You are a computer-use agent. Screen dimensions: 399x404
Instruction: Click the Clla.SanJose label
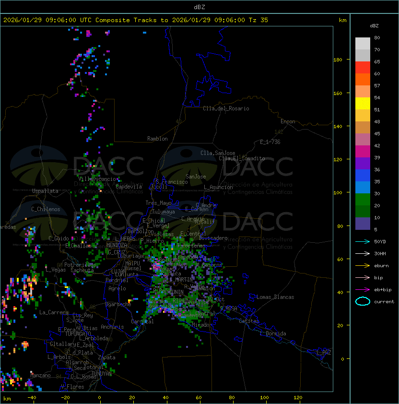[218, 153]
